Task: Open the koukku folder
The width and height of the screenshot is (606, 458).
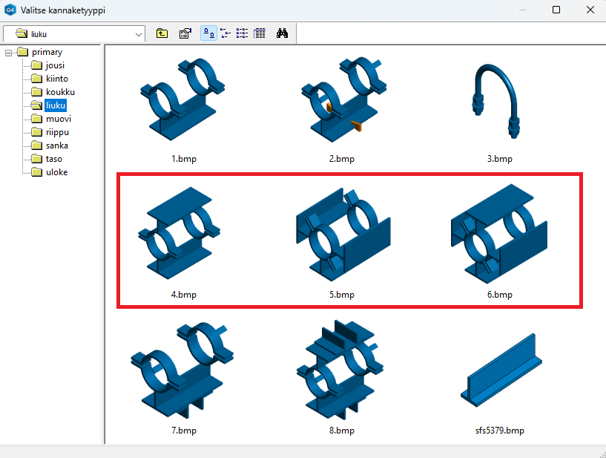Action: (59, 92)
